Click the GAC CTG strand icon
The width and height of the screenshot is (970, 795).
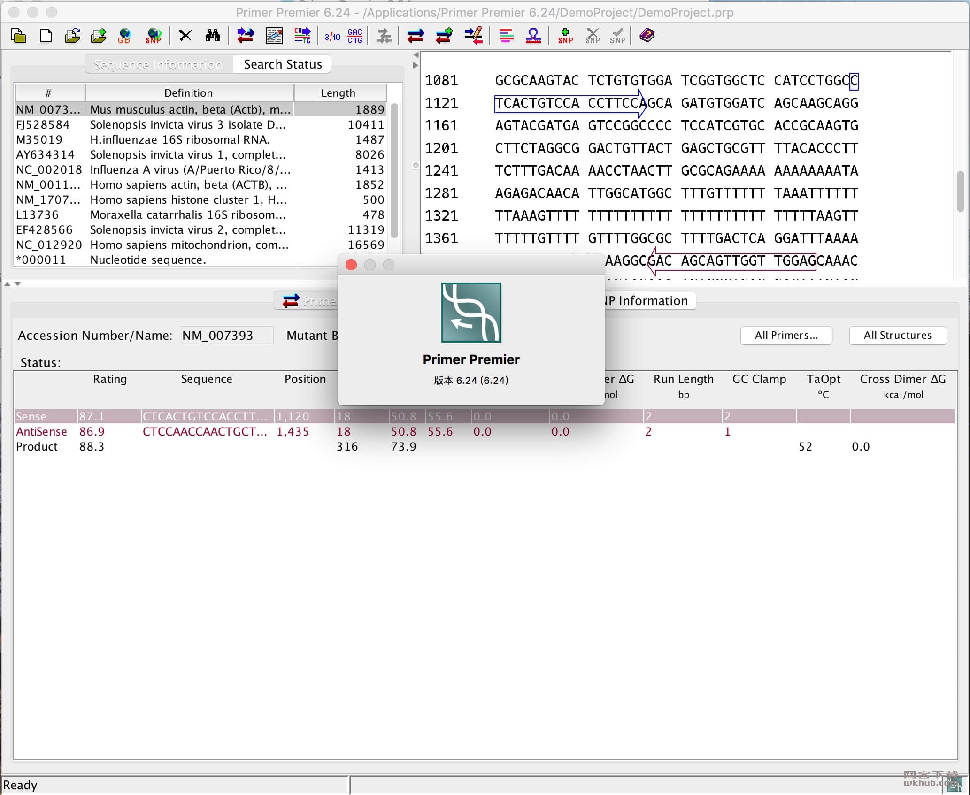click(x=355, y=36)
